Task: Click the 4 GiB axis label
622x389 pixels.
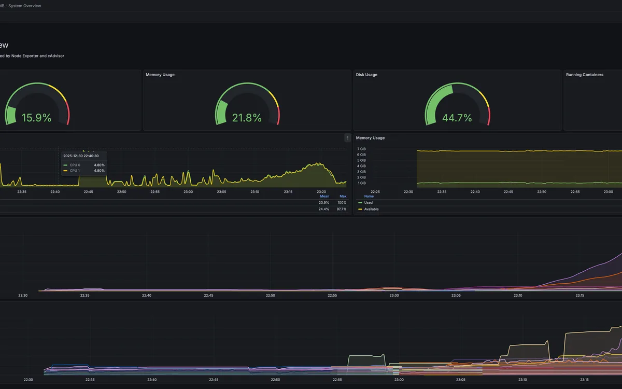Action: [x=361, y=166]
